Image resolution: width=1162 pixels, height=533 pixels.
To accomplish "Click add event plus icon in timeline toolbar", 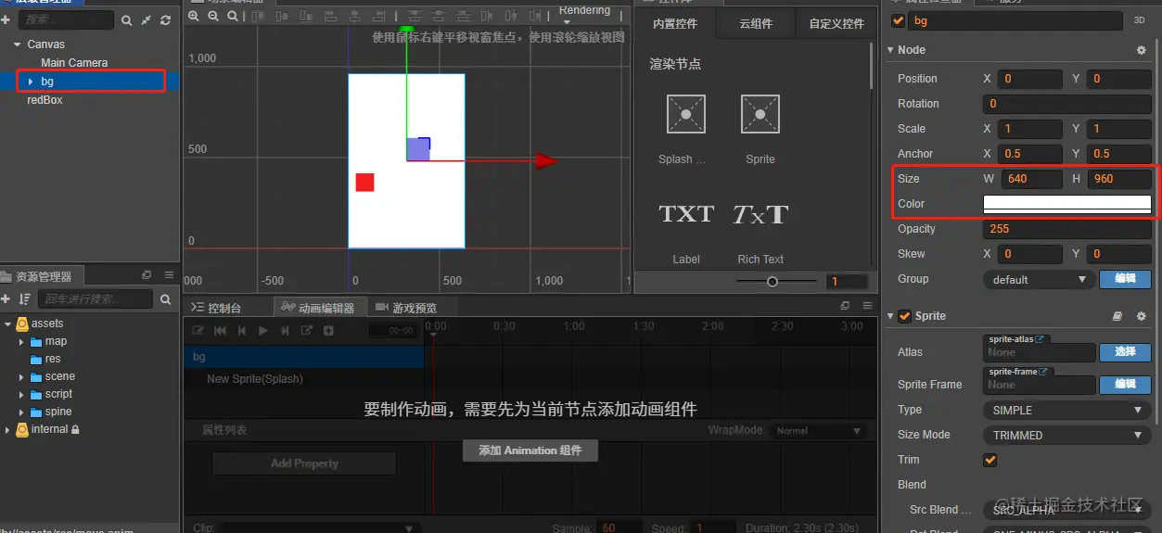I will click(x=328, y=331).
